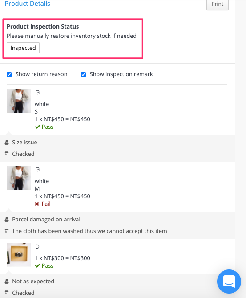The width and height of the screenshot is (246, 298).
Task: Open the camera frame thumbnail for item D
Action: coord(19,255)
